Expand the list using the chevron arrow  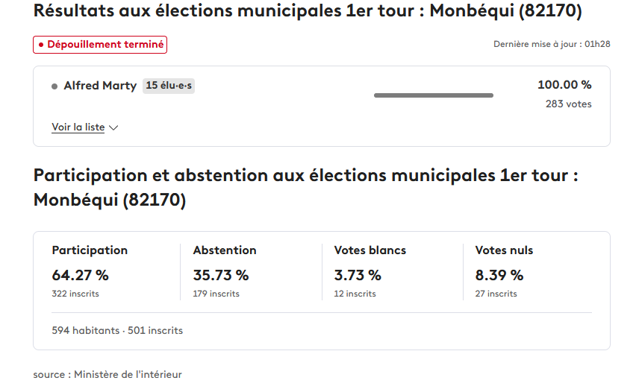coord(113,127)
